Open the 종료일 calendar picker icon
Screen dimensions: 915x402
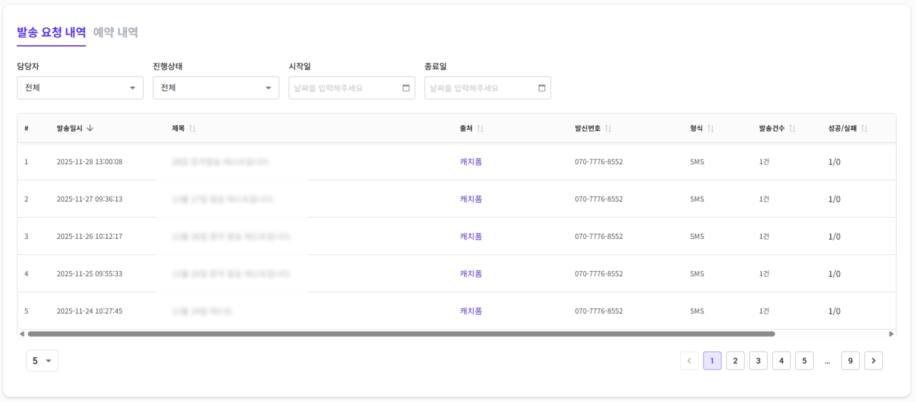point(541,88)
